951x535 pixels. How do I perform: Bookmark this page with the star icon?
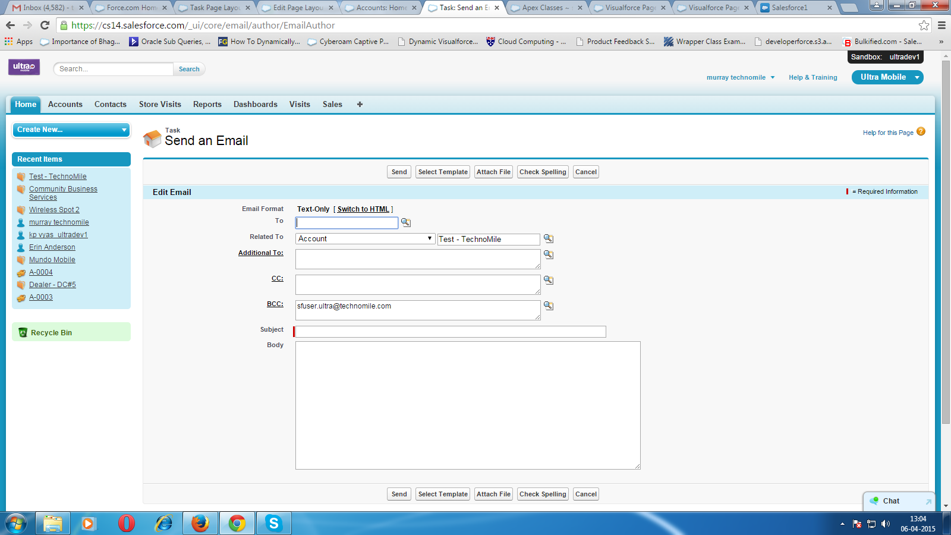(x=924, y=25)
